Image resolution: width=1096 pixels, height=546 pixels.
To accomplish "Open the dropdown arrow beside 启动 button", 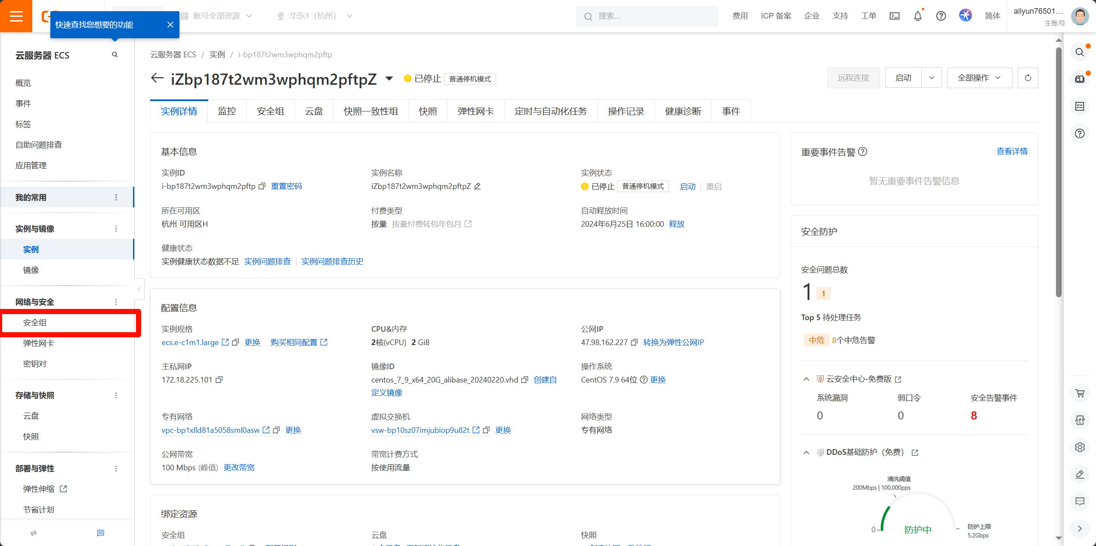I will click(932, 78).
